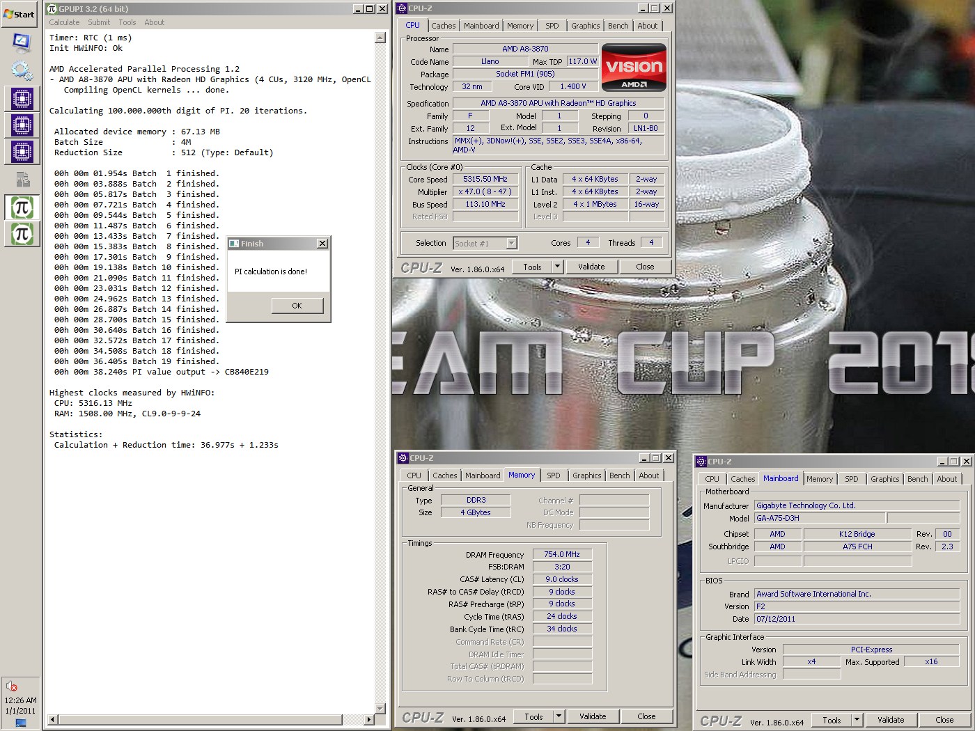Open Graphics tab in the Memory CPU-Z window
Image resolution: width=975 pixels, height=731 pixels.
[587, 475]
